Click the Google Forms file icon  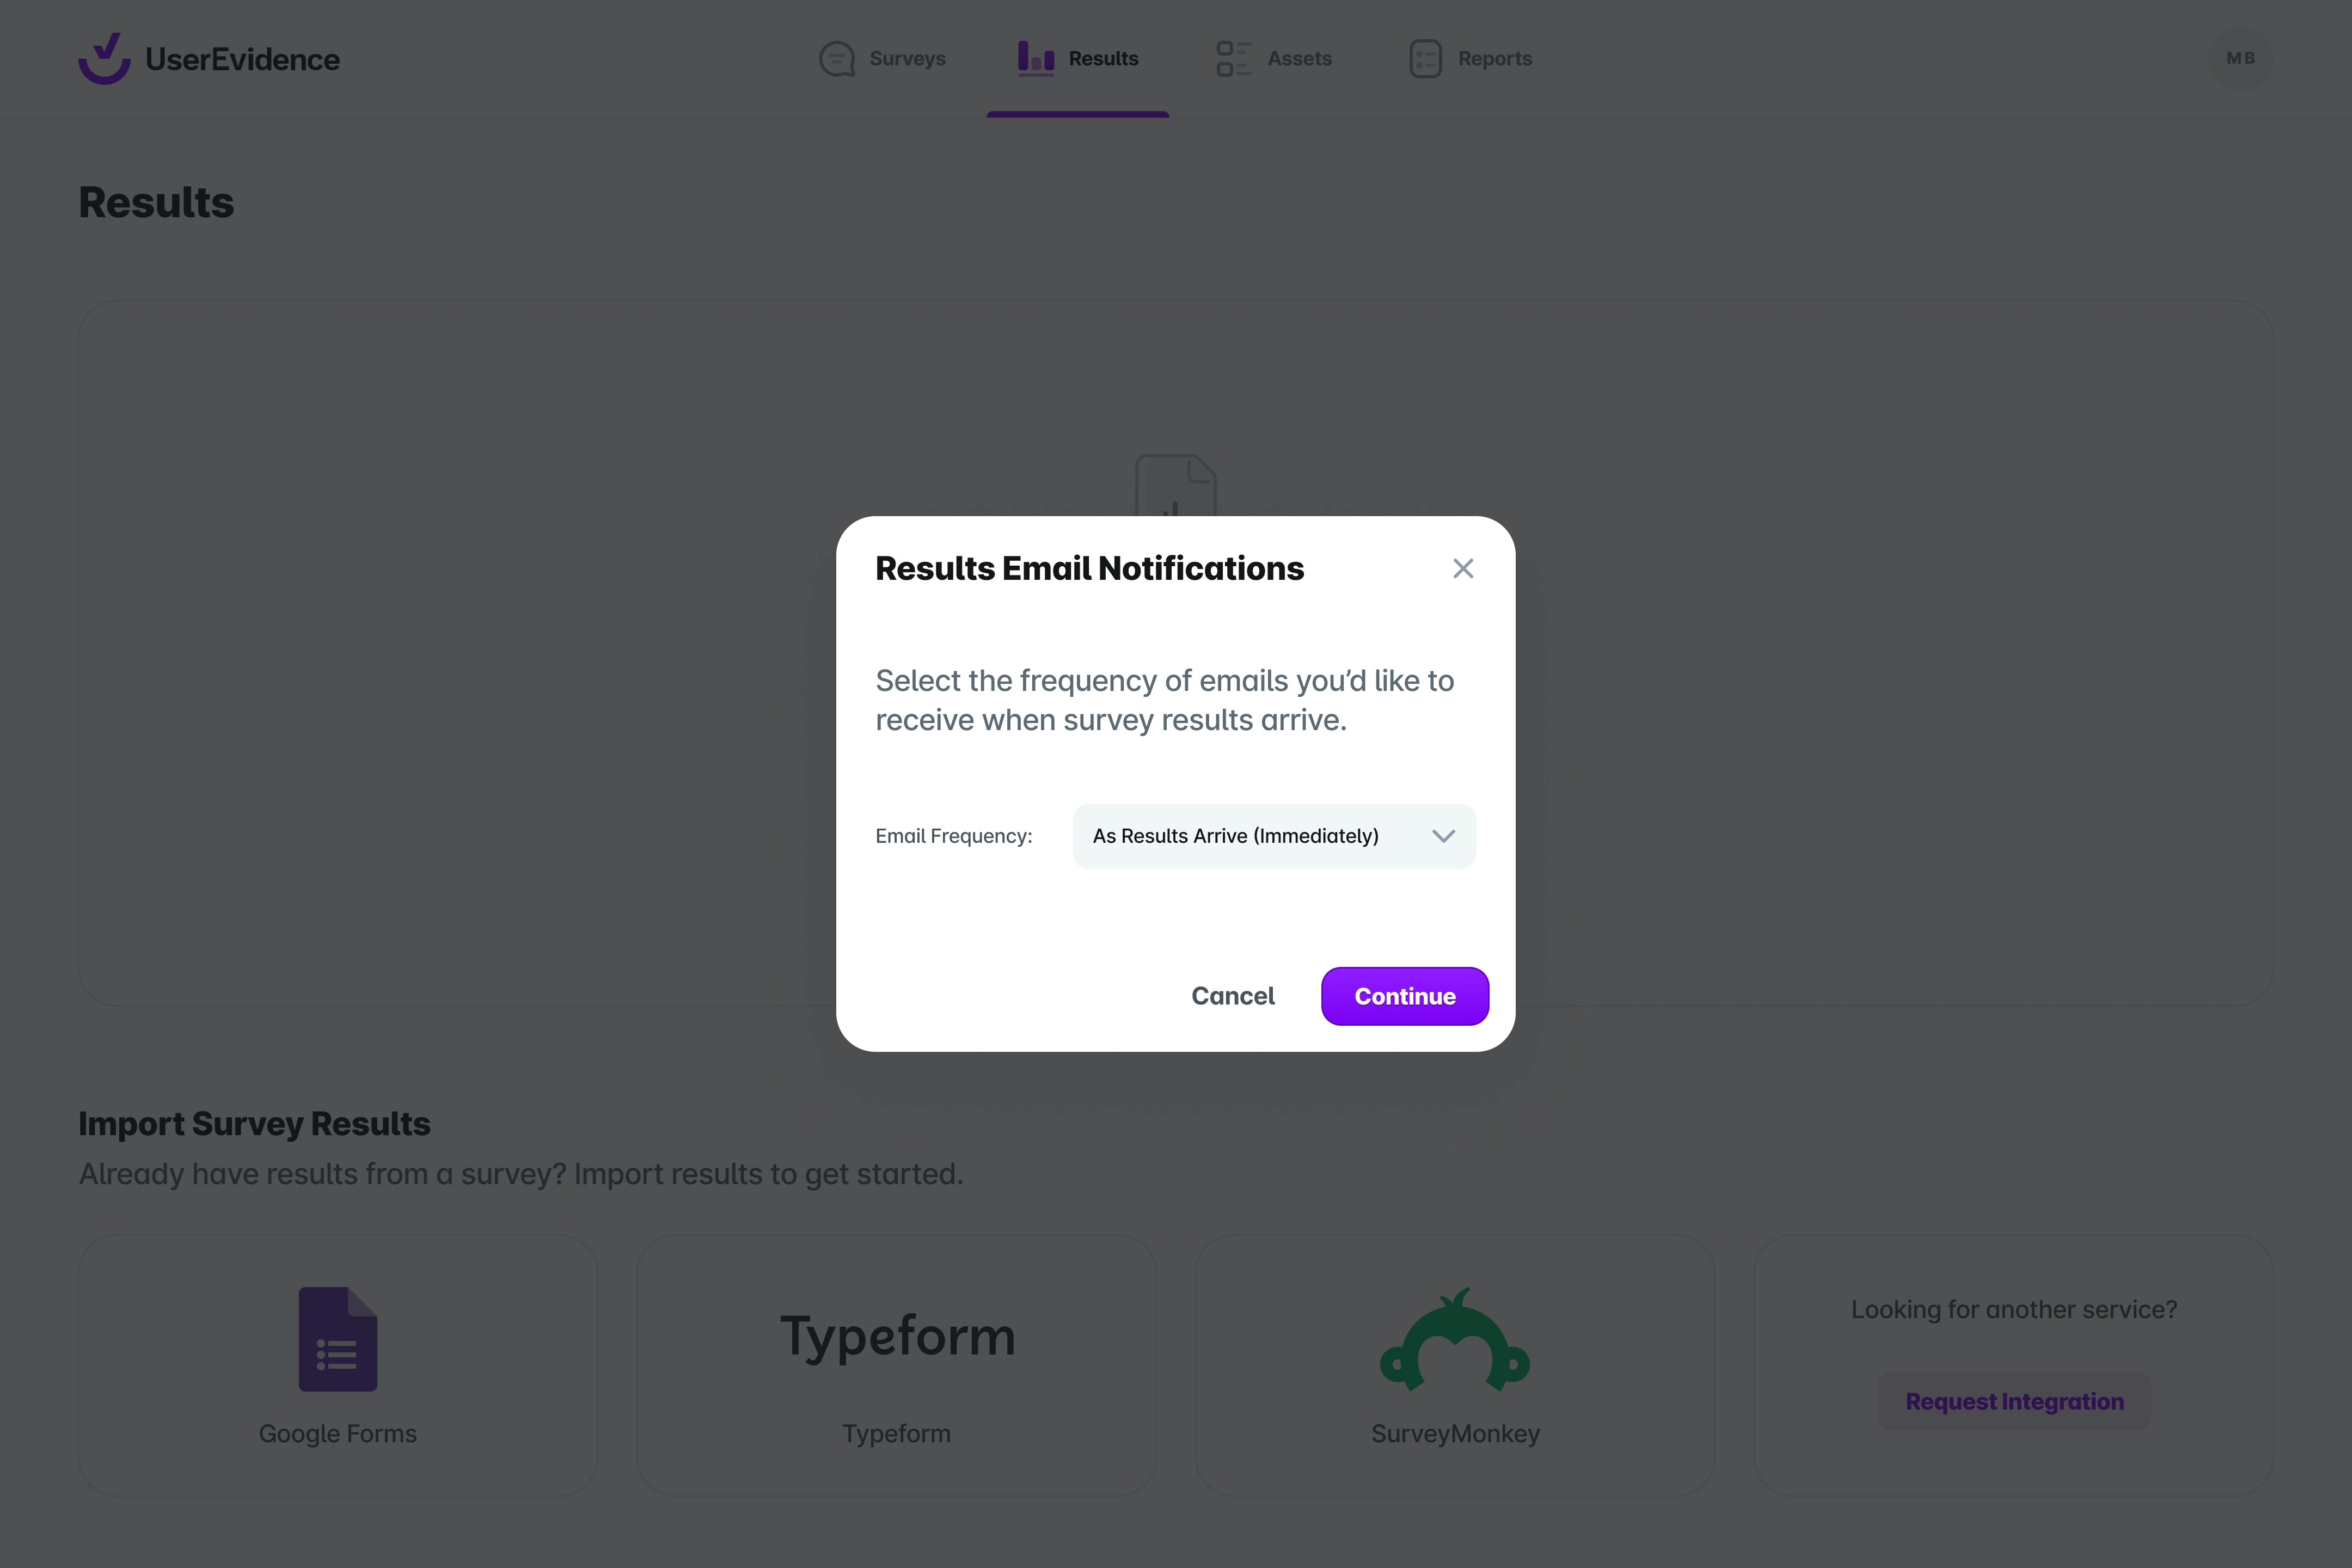pyautogui.click(x=338, y=1339)
